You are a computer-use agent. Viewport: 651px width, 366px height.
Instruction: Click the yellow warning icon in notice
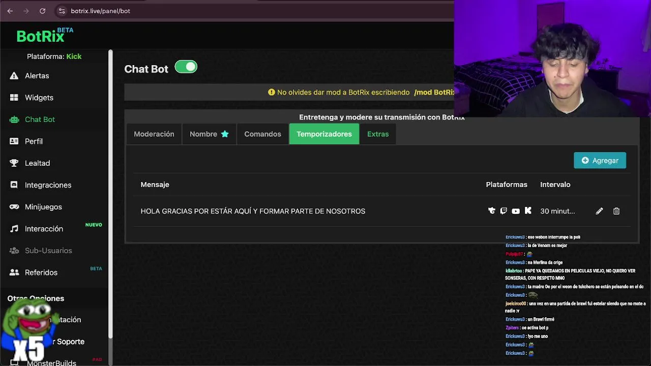(272, 92)
